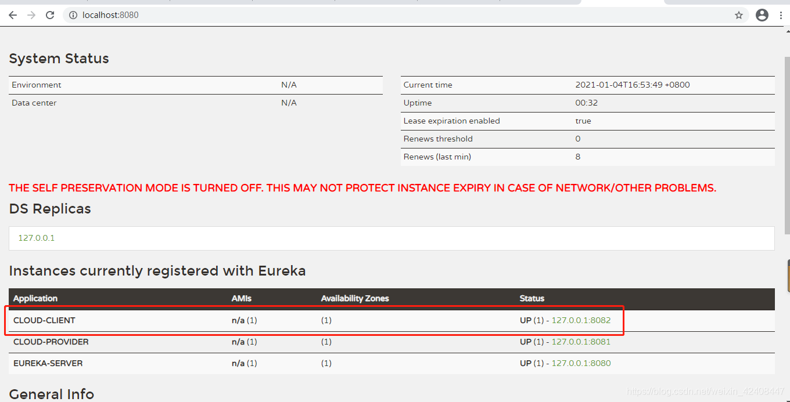Select the EUREKA-SERVER application name
This screenshot has width=790, height=402.
point(48,363)
